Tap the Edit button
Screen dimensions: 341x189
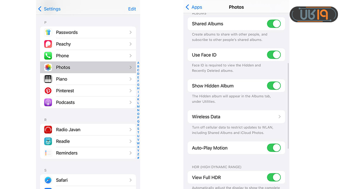click(x=132, y=9)
